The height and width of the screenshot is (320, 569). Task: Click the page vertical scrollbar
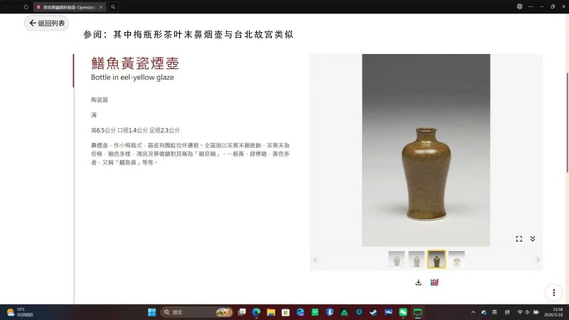pyautogui.click(x=567, y=122)
